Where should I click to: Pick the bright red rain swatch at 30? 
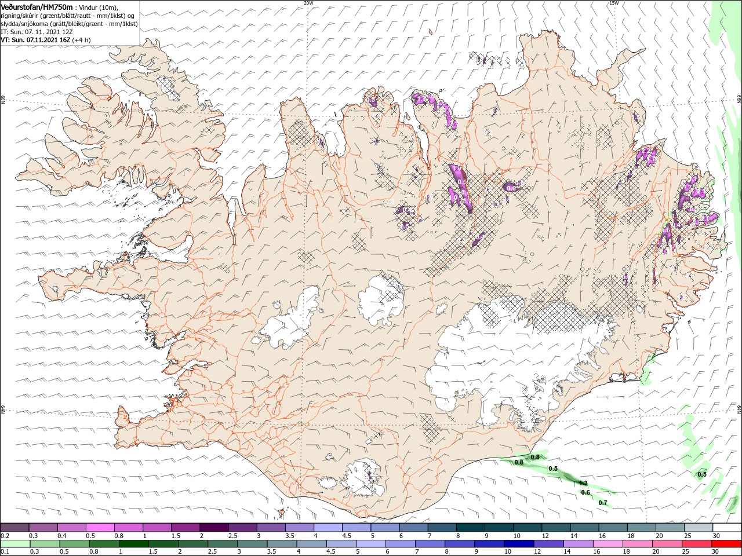[x=726, y=544]
